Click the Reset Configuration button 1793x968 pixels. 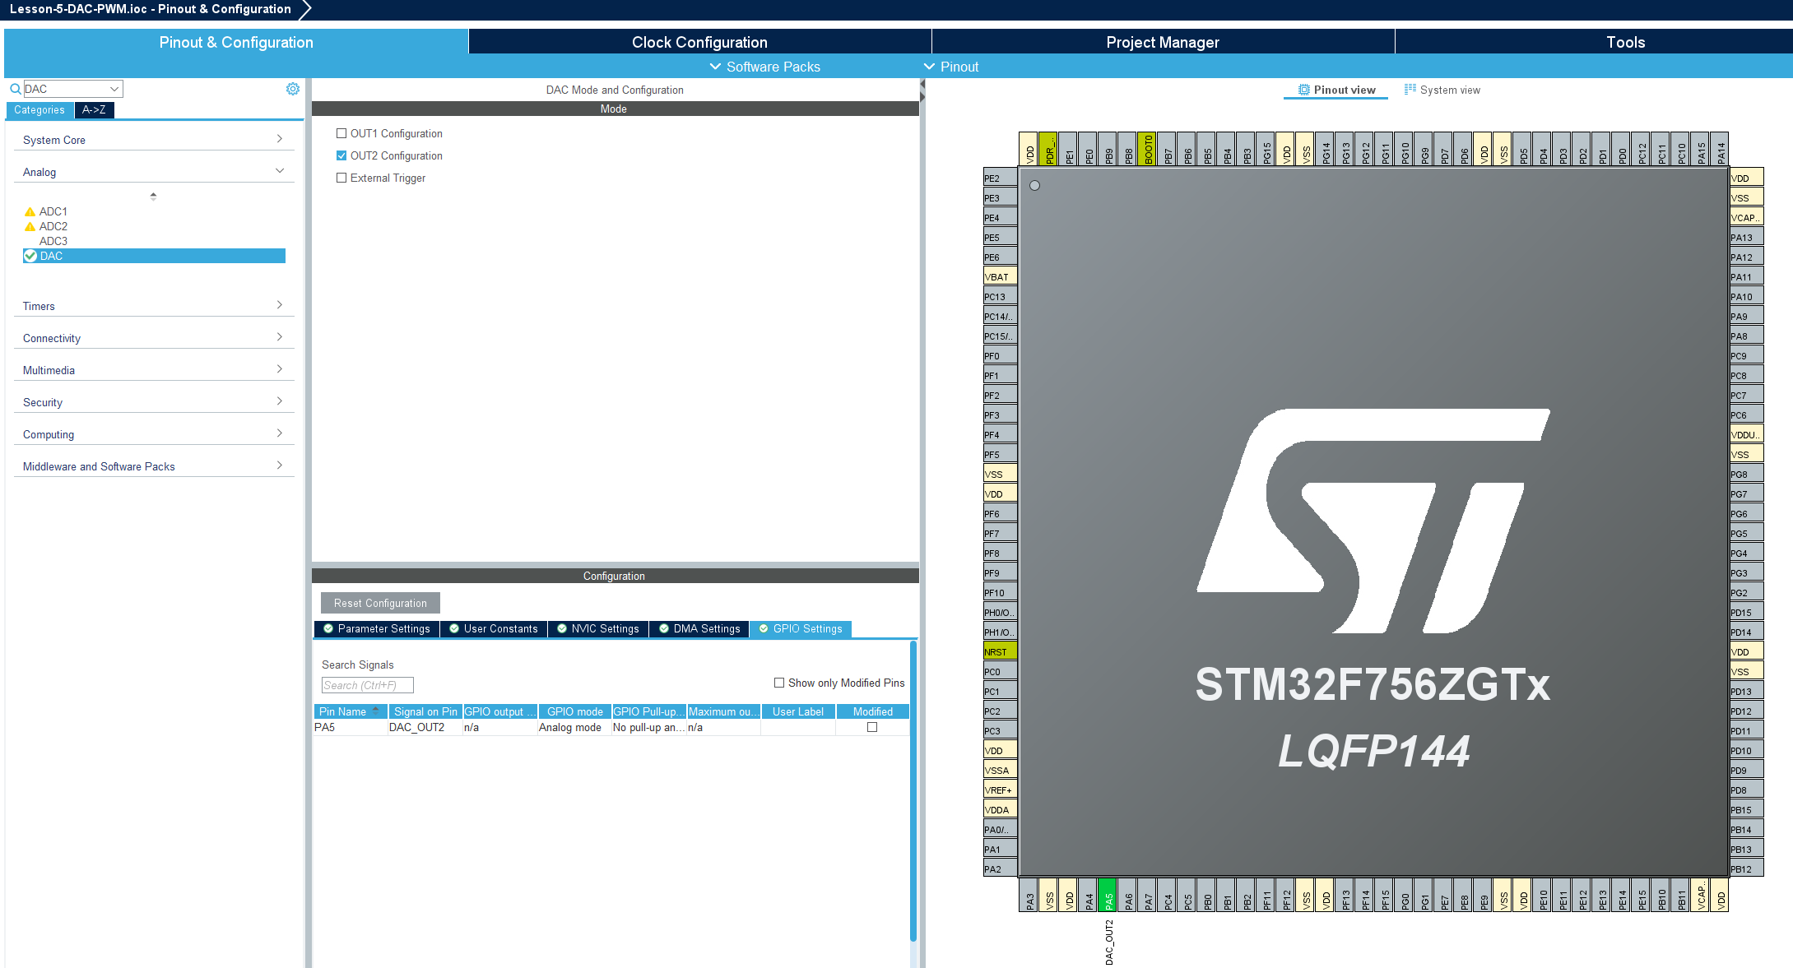coord(380,603)
